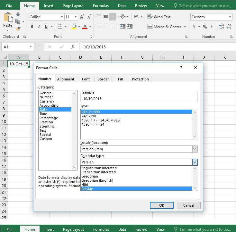Click Decrease Indent icon
This screenshot has height=232, width=236.
(123, 27)
